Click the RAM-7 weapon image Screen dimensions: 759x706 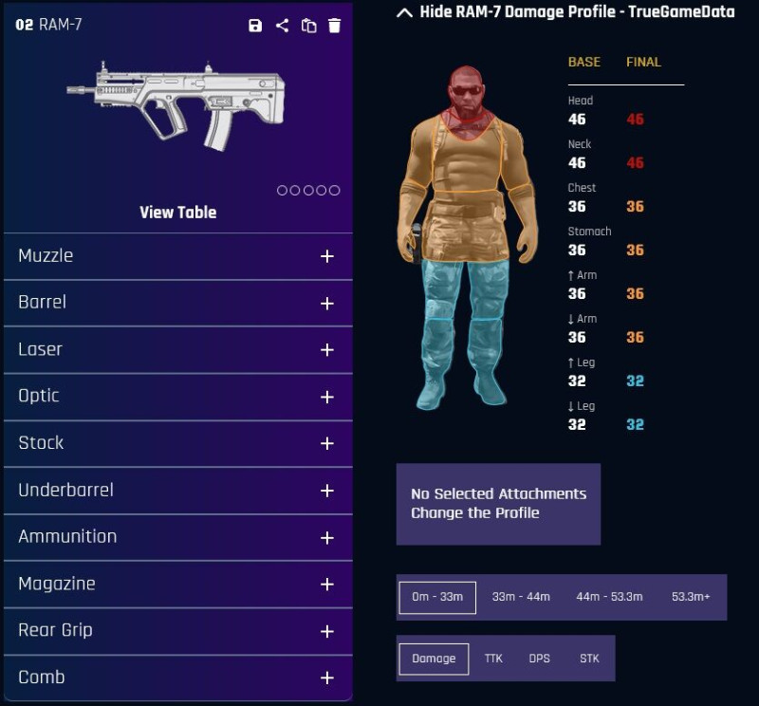coord(176,105)
